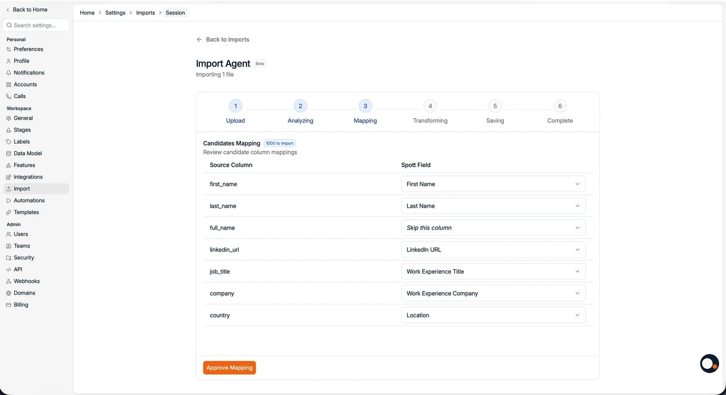
Task: Click the Labels tag icon
Action: [9, 142]
